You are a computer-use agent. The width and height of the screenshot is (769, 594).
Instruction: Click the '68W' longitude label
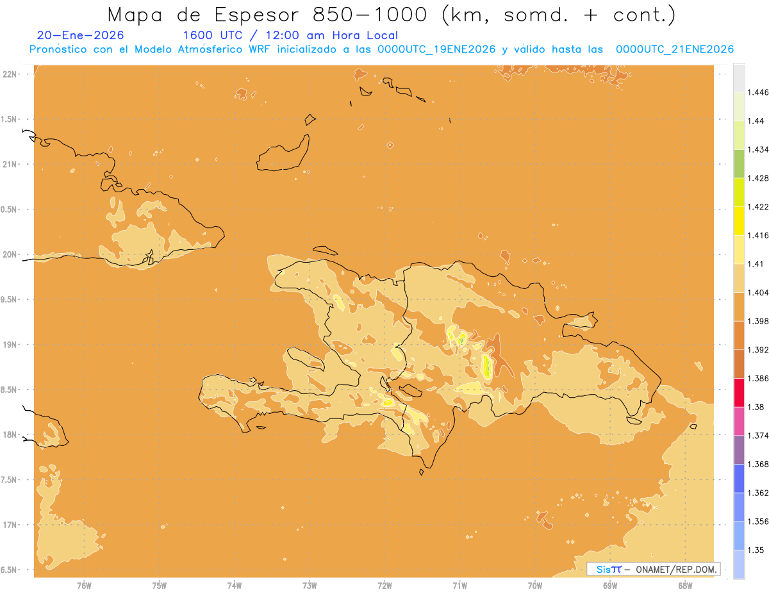tap(685, 586)
